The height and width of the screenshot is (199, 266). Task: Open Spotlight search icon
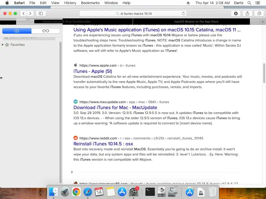coord(249,3)
